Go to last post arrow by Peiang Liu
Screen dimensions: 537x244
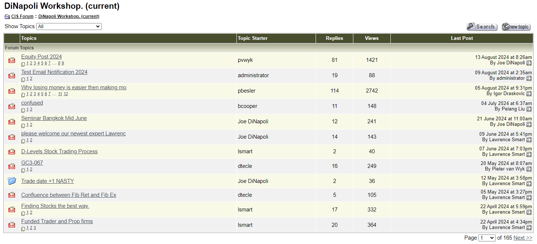click(529, 109)
